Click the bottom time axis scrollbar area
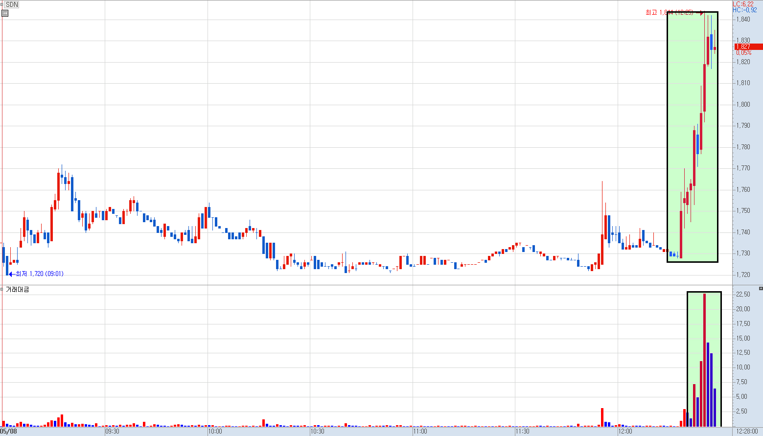 [x=343, y=432]
